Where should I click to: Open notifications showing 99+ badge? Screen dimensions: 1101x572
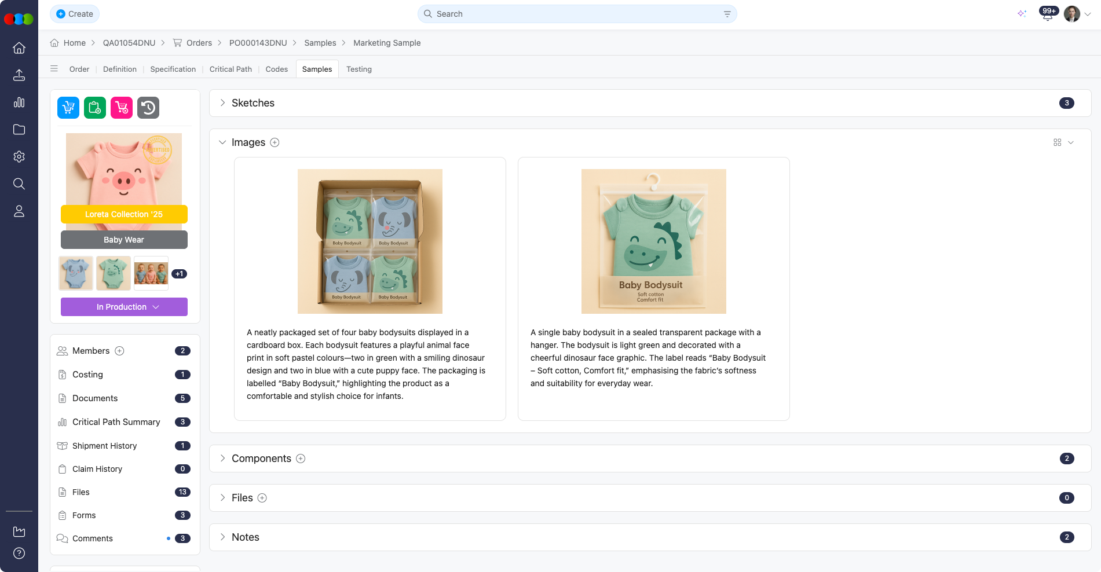coord(1047,13)
